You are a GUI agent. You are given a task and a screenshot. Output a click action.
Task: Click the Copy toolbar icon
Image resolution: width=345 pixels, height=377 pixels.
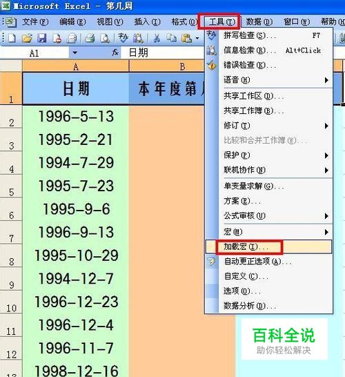coord(172,38)
